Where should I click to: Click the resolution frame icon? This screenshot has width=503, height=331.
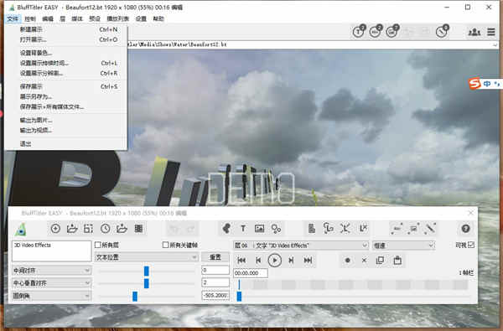coord(89,229)
